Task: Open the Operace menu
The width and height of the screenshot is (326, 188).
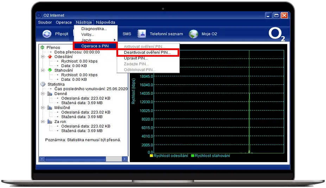Action: coord(64,22)
